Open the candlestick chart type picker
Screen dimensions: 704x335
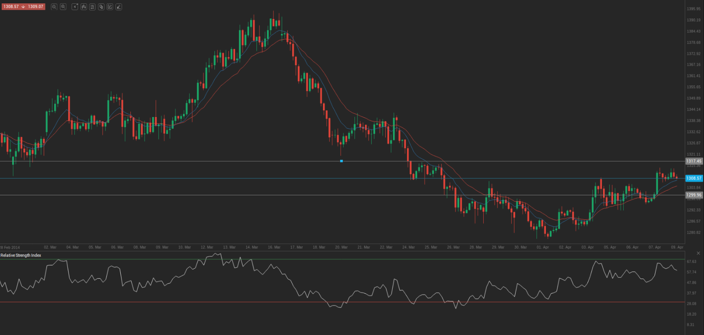point(84,7)
